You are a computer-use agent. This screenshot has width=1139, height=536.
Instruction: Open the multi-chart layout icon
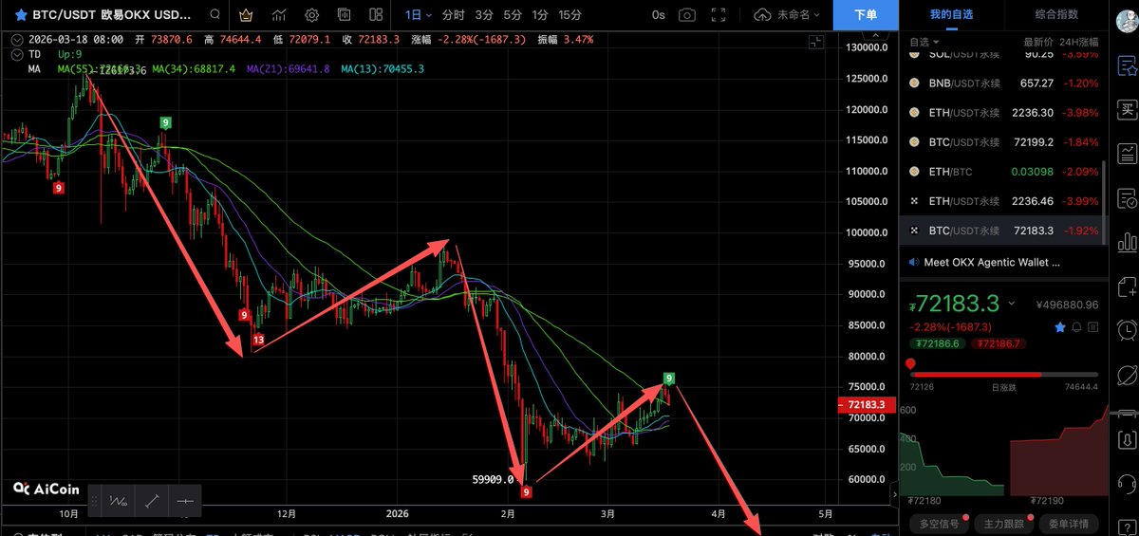pyautogui.click(x=375, y=15)
